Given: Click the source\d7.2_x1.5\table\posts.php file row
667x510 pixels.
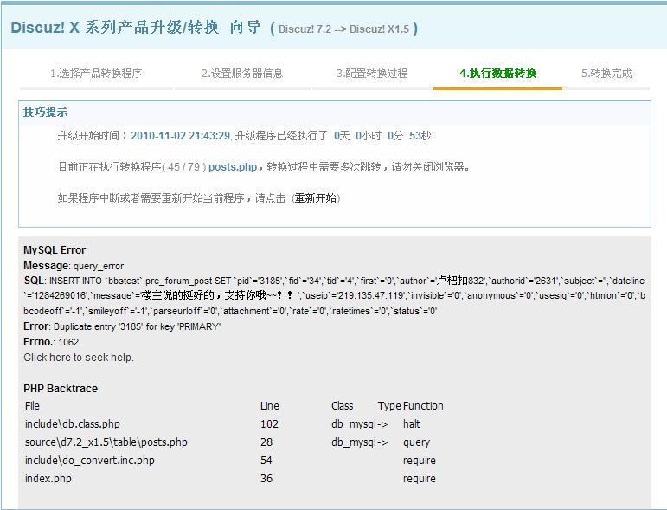Looking at the screenshot, I should click(x=106, y=442).
